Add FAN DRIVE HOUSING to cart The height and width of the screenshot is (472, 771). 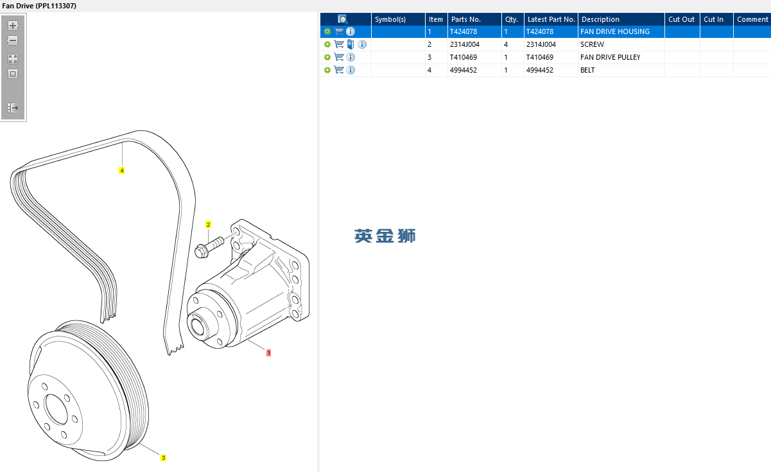339,31
